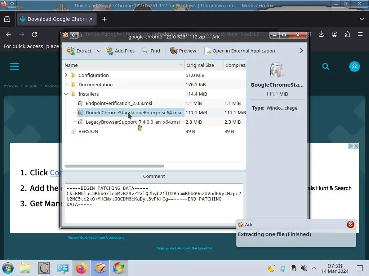
Task: Sort by the Name column header
Action: point(123,65)
